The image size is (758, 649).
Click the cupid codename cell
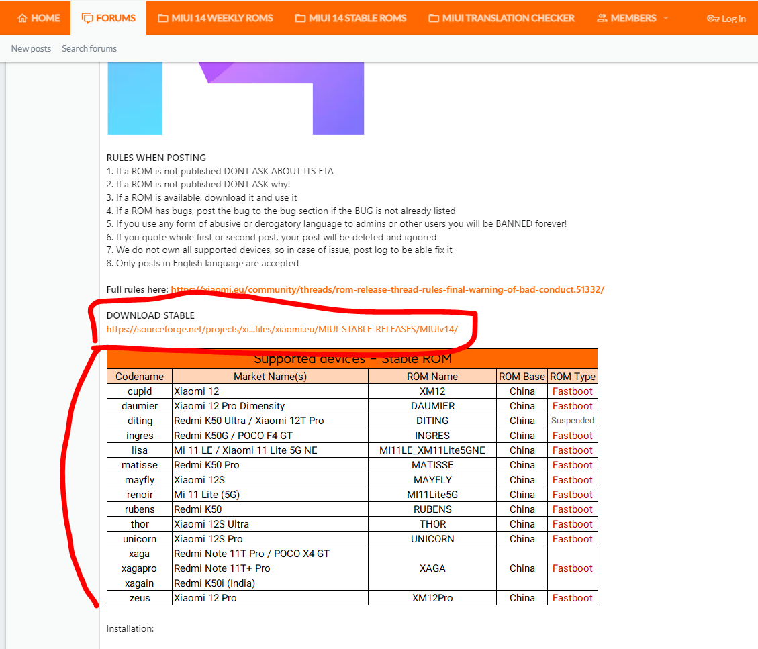(140, 391)
